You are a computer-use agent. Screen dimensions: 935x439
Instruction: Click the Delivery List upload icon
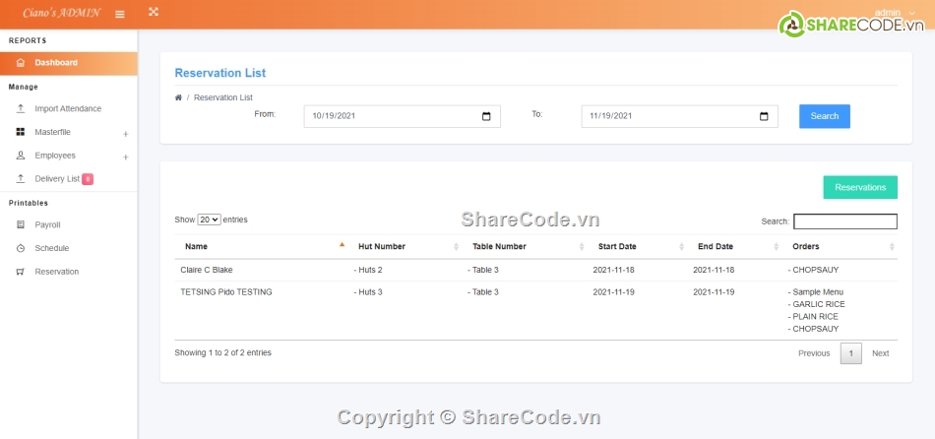click(21, 178)
